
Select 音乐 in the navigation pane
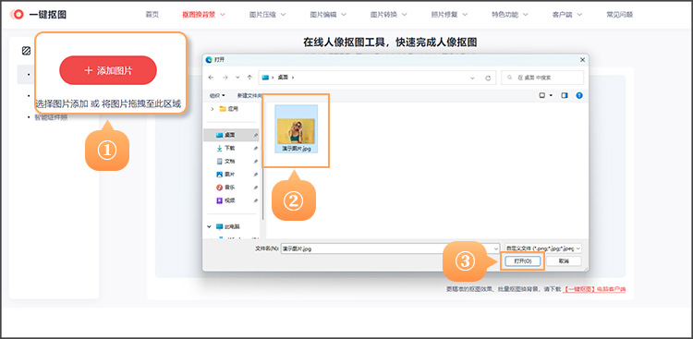[x=232, y=188]
